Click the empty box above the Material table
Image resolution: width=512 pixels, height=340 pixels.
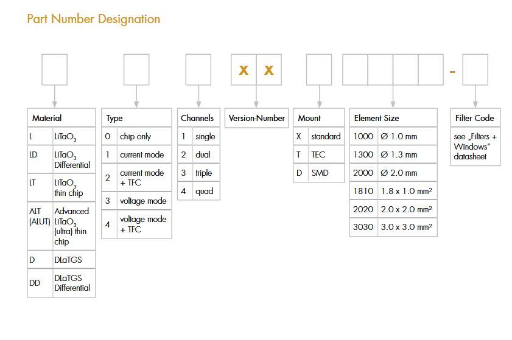(54, 69)
